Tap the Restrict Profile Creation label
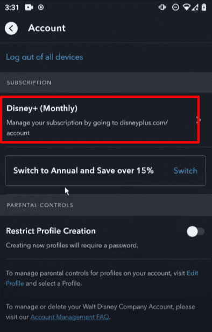 (51, 231)
